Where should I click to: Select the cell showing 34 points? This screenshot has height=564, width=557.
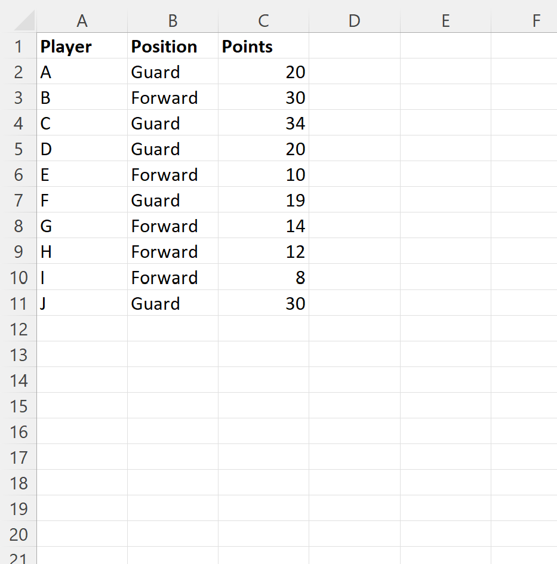coord(263,123)
